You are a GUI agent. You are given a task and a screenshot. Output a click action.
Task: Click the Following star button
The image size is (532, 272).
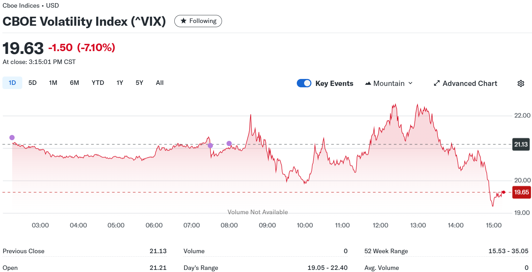198,21
